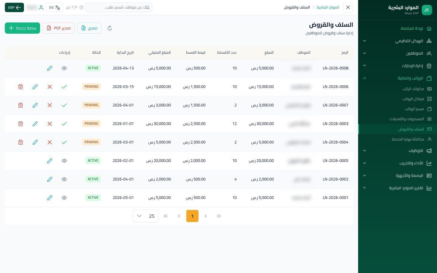Expand the تقارير الموارد البشرية sidebar section
437x273 pixels.
pos(398,188)
